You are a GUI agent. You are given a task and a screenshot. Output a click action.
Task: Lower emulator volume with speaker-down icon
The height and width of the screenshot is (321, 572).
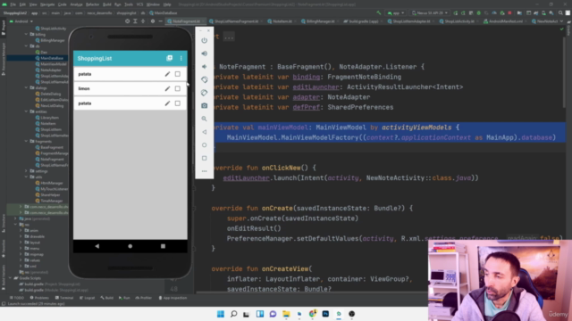tap(205, 67)
